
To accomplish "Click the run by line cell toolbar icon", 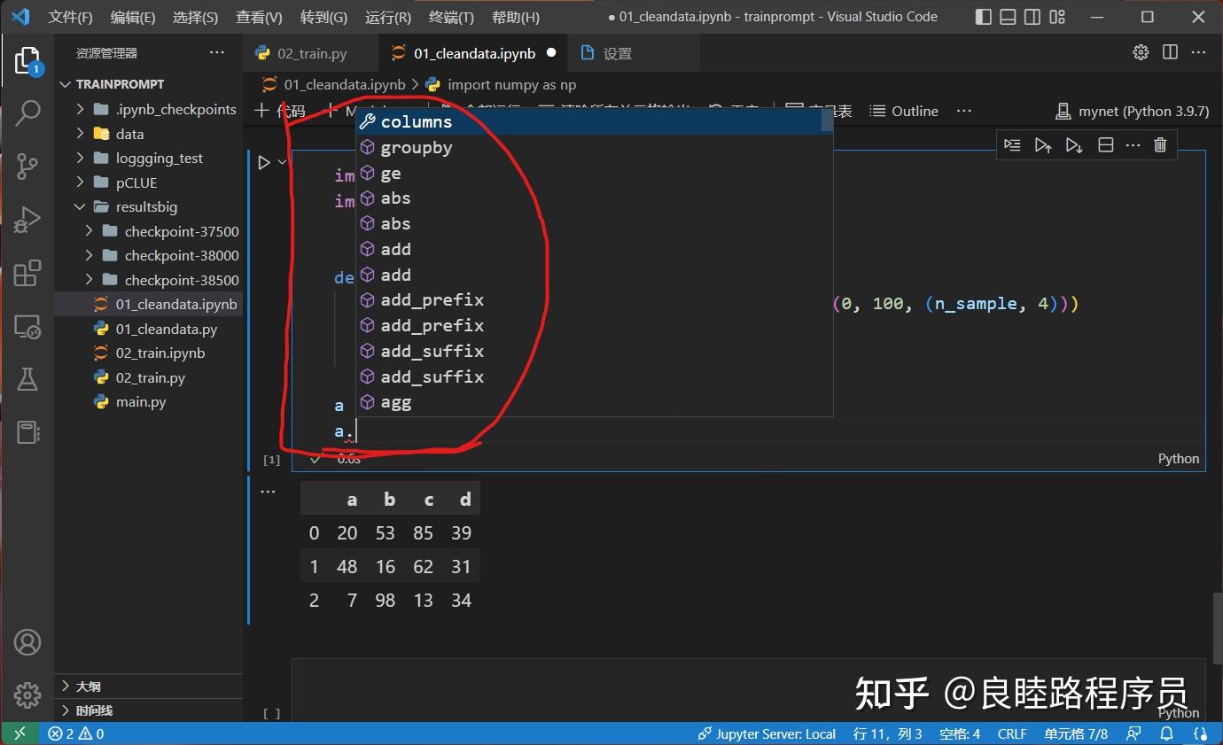I will (1012, 144).
